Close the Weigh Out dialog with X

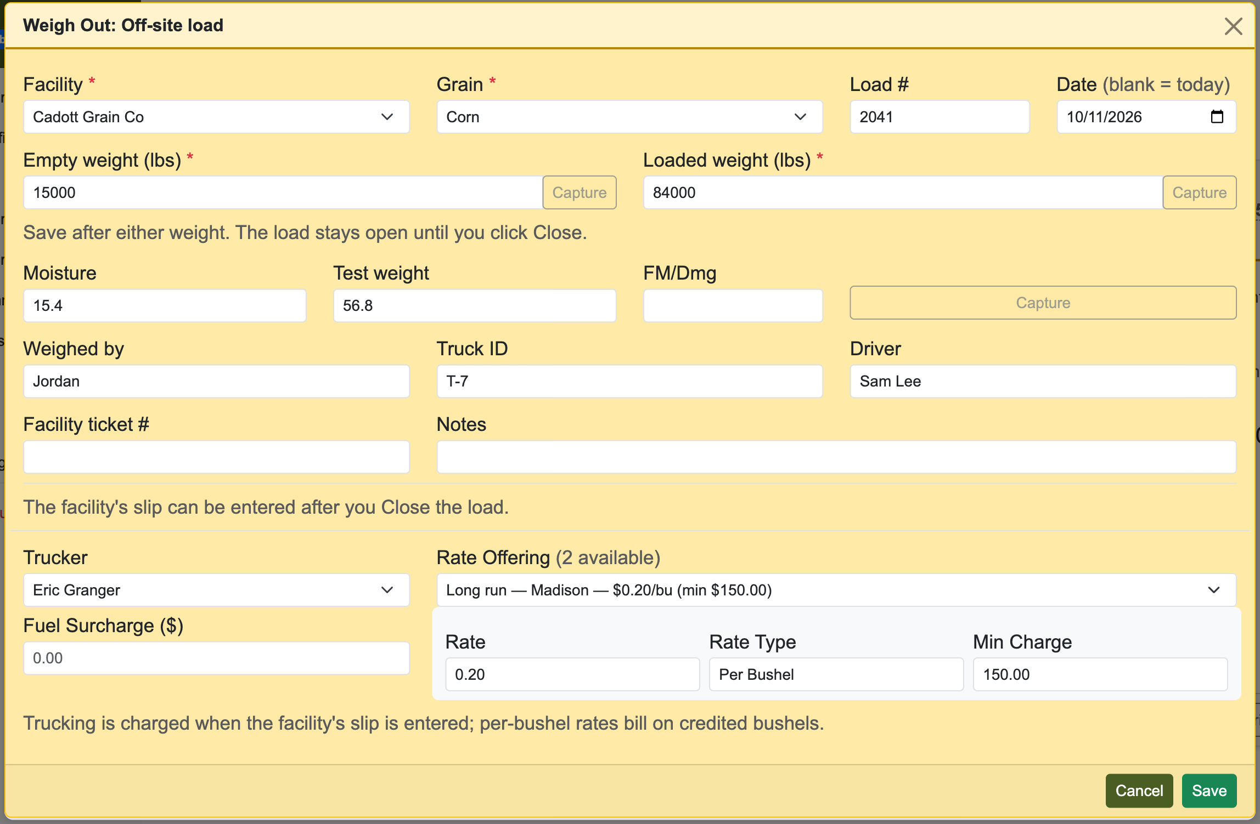1233,26
